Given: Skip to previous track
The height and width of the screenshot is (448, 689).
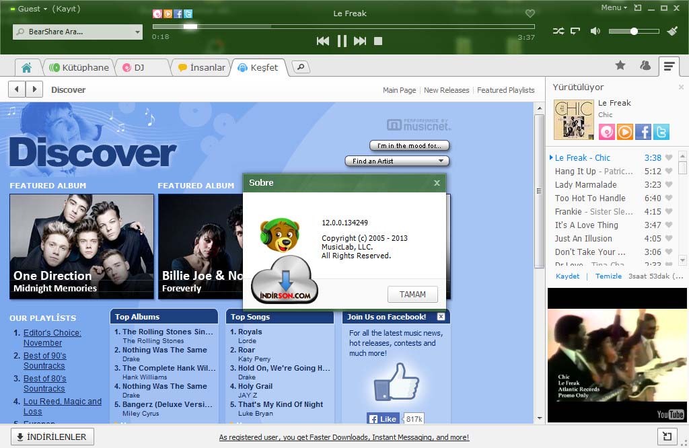Looking at the screenshot, I should pyautogui.click(x=322, y=41).
